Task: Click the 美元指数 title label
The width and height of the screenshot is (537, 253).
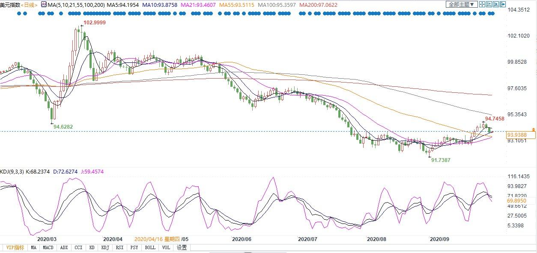Action: (x=10, y=5)
